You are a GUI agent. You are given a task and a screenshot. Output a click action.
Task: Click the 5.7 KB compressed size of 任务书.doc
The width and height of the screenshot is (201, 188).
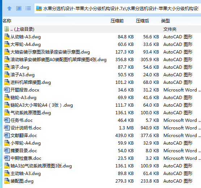point(152,120)
